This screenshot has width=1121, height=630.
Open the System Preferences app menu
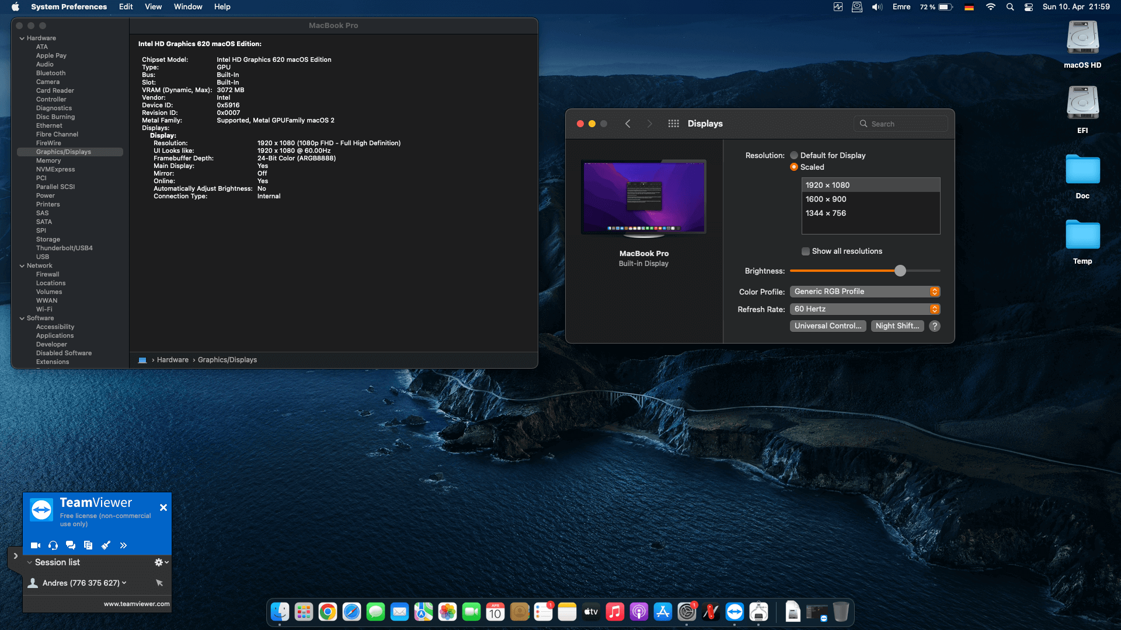[x=69, y=7]
